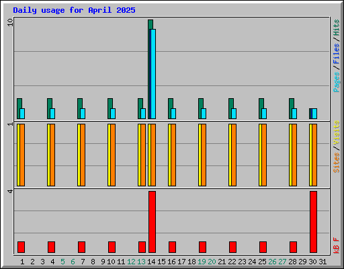
Task: Click day label "22" on the x-axis
Action: click(x=232, y=262)
